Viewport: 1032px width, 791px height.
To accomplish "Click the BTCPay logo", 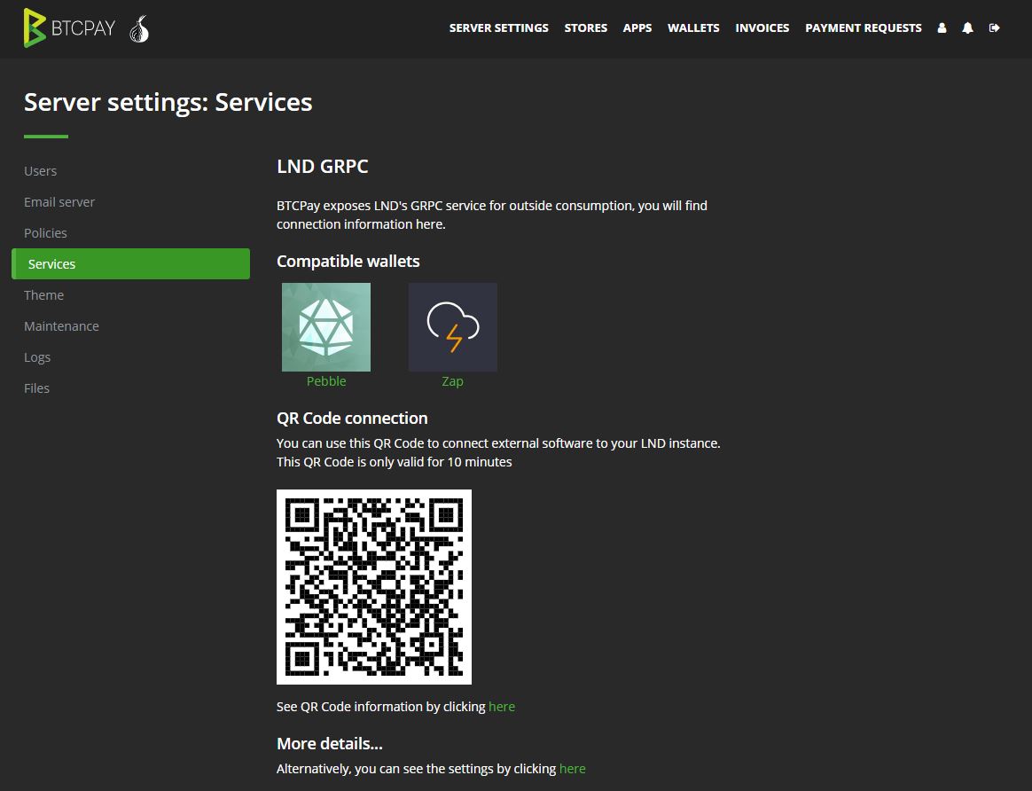I will [69, 27].
